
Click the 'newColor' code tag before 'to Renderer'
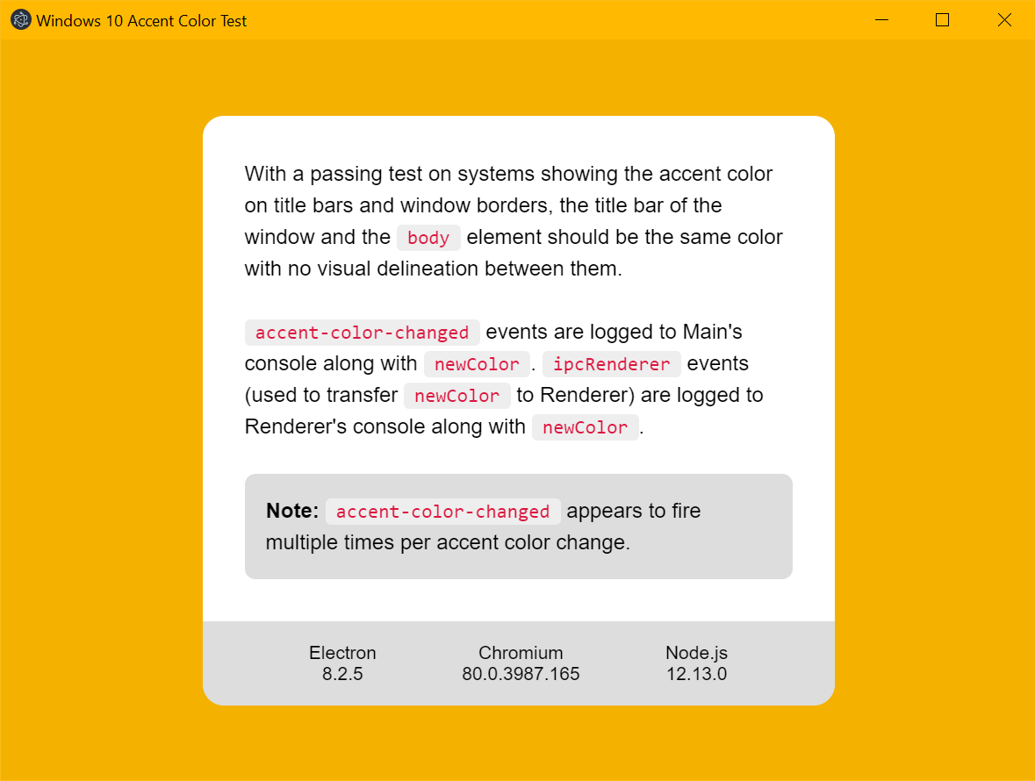point(456,396)
